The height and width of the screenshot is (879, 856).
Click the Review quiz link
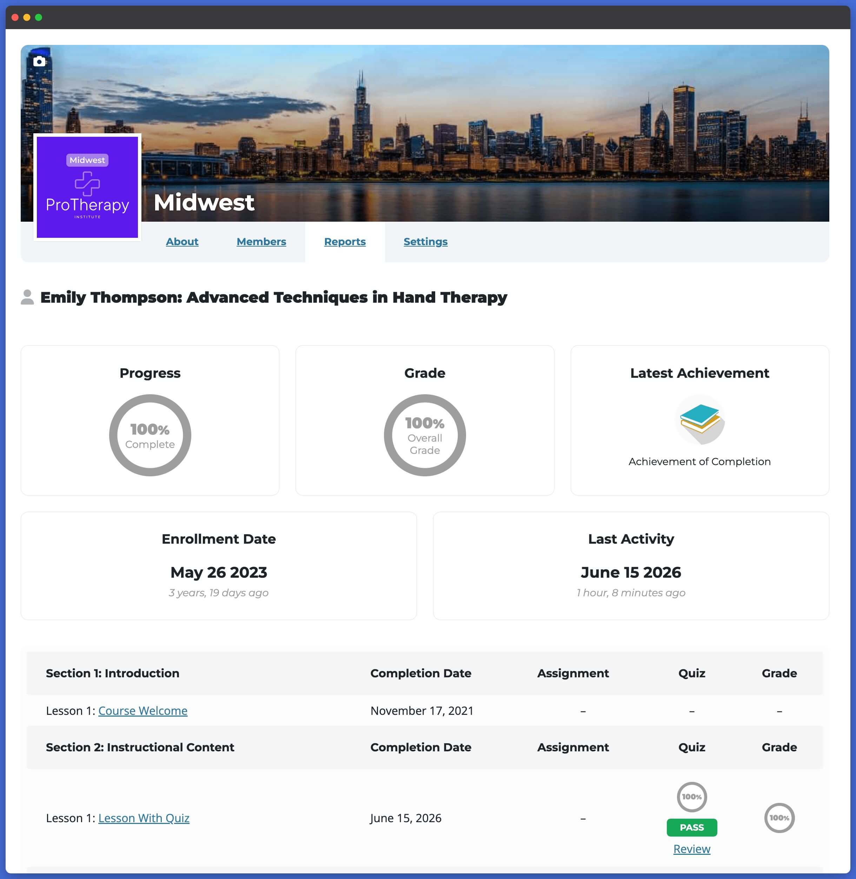(691, 849)
